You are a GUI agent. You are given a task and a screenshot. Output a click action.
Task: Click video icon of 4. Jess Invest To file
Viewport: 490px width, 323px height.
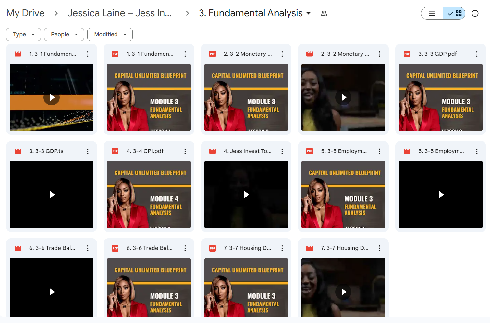pos(213,151)
